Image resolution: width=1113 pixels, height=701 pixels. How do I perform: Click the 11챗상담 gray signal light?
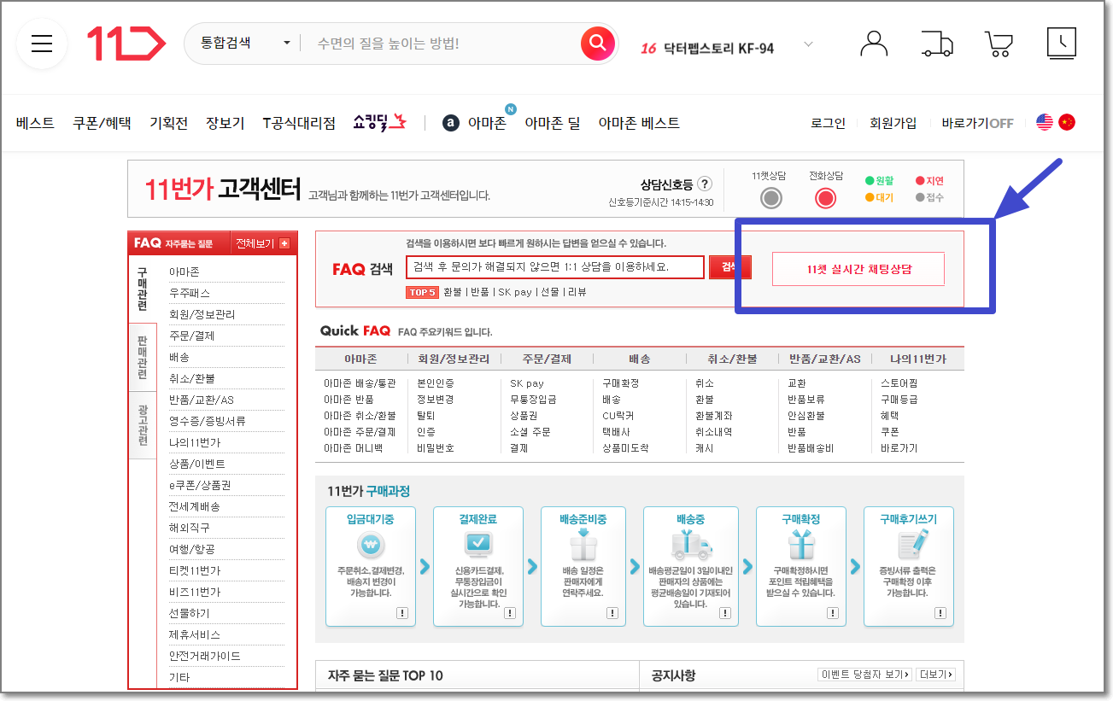coord(771,198)
